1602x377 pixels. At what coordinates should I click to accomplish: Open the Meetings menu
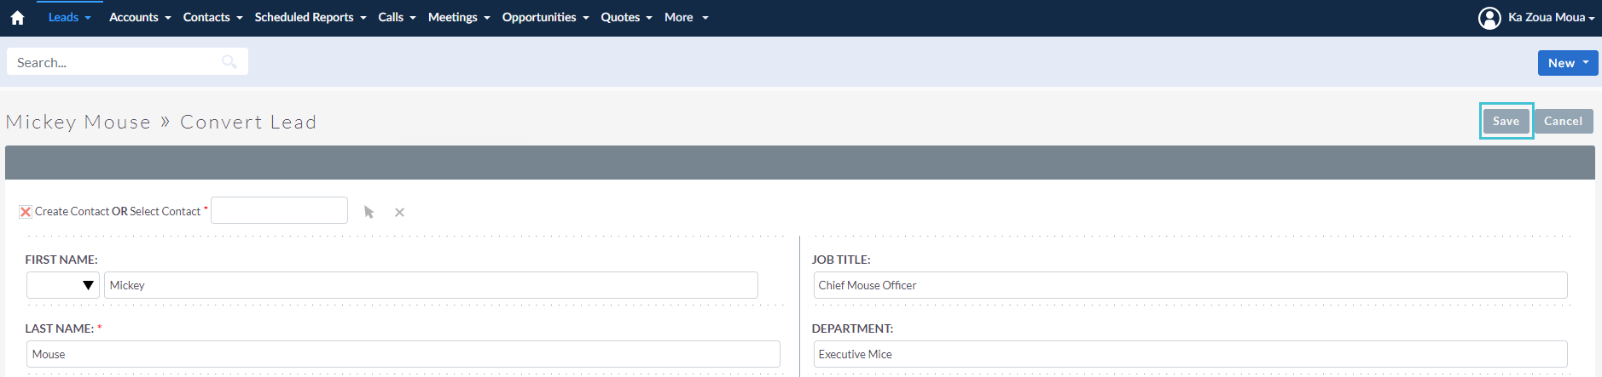click(459, 17)
